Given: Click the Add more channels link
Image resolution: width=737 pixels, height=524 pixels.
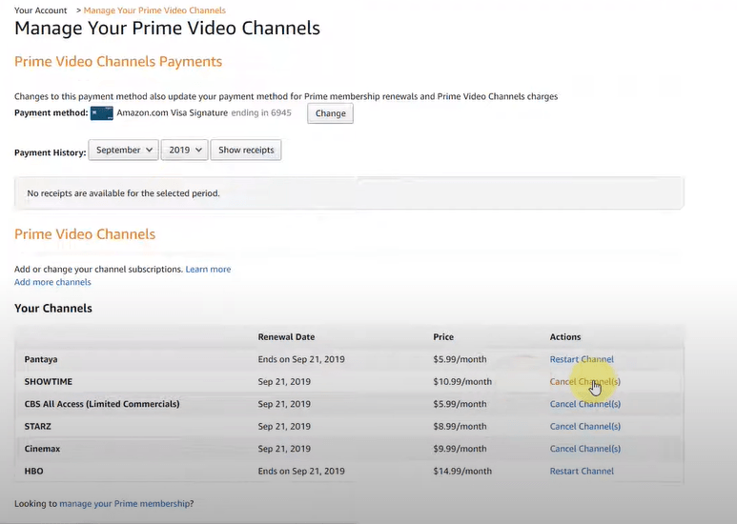Looking at the screenshot, I should pyautogui.click(x=52, y=282).
